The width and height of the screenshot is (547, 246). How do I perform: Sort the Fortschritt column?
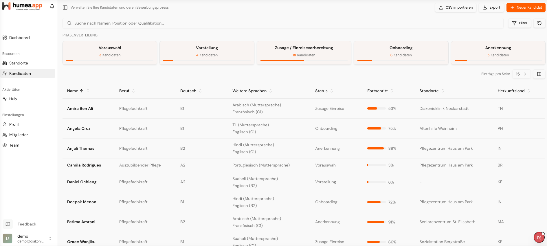click(392, 91)
